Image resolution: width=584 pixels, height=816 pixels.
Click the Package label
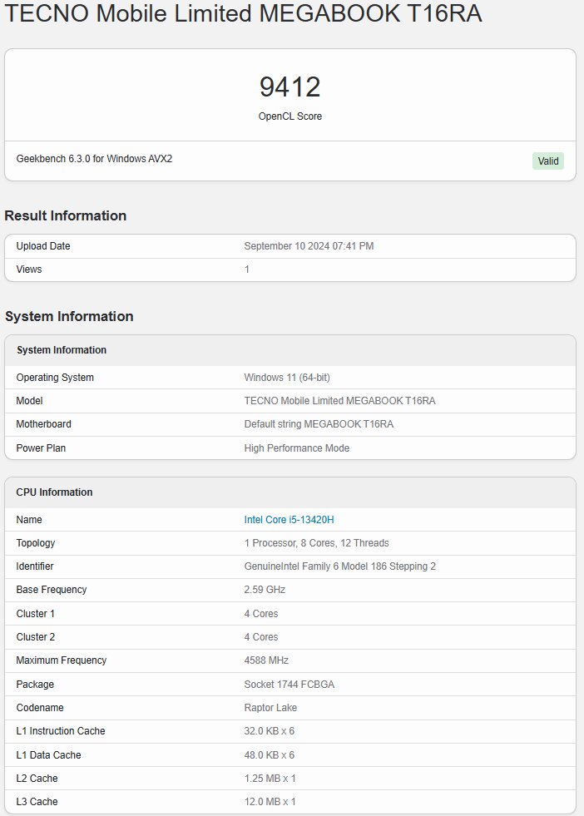coord(35,684)
